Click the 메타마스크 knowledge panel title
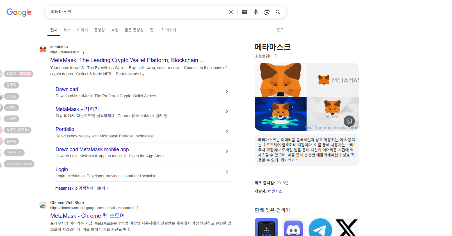This screenshot has height=236, width=452. [273, 47]
